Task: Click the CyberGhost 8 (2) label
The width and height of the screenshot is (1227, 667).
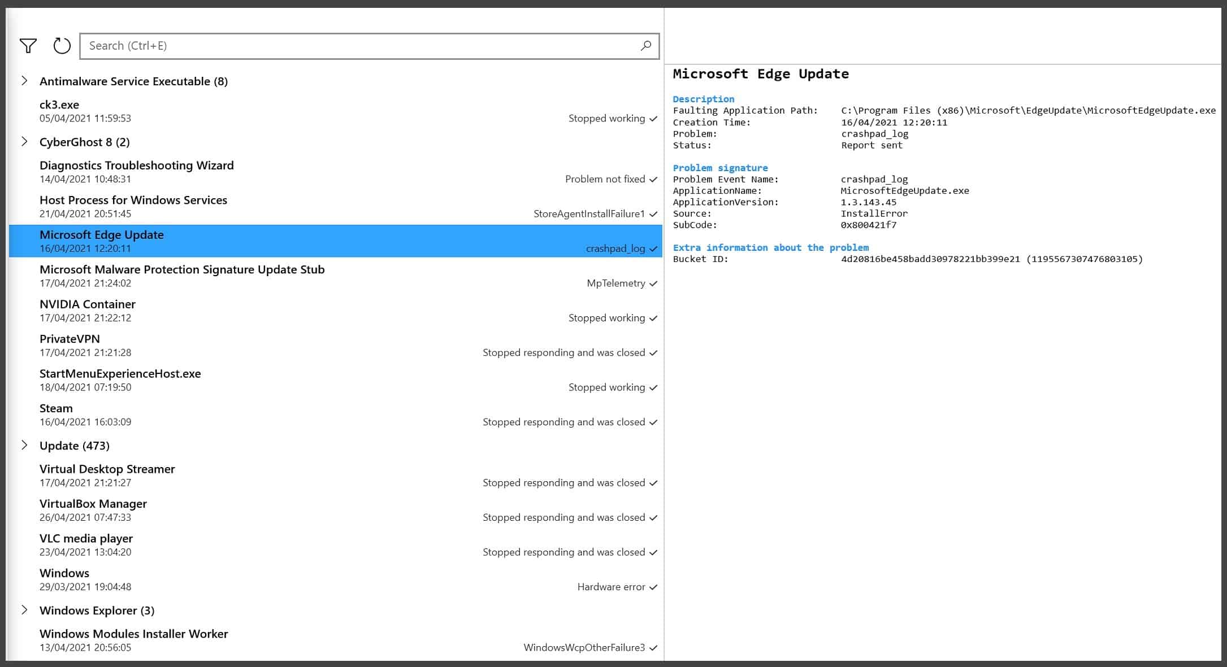Action: 85,142
